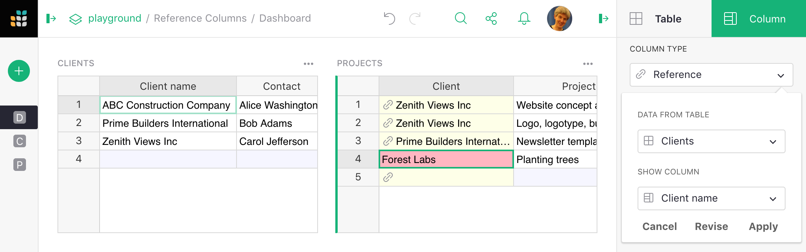The image size is (806, 252).
Task: Open the Projects table options ellipsis
Action: tap(588, 63)
